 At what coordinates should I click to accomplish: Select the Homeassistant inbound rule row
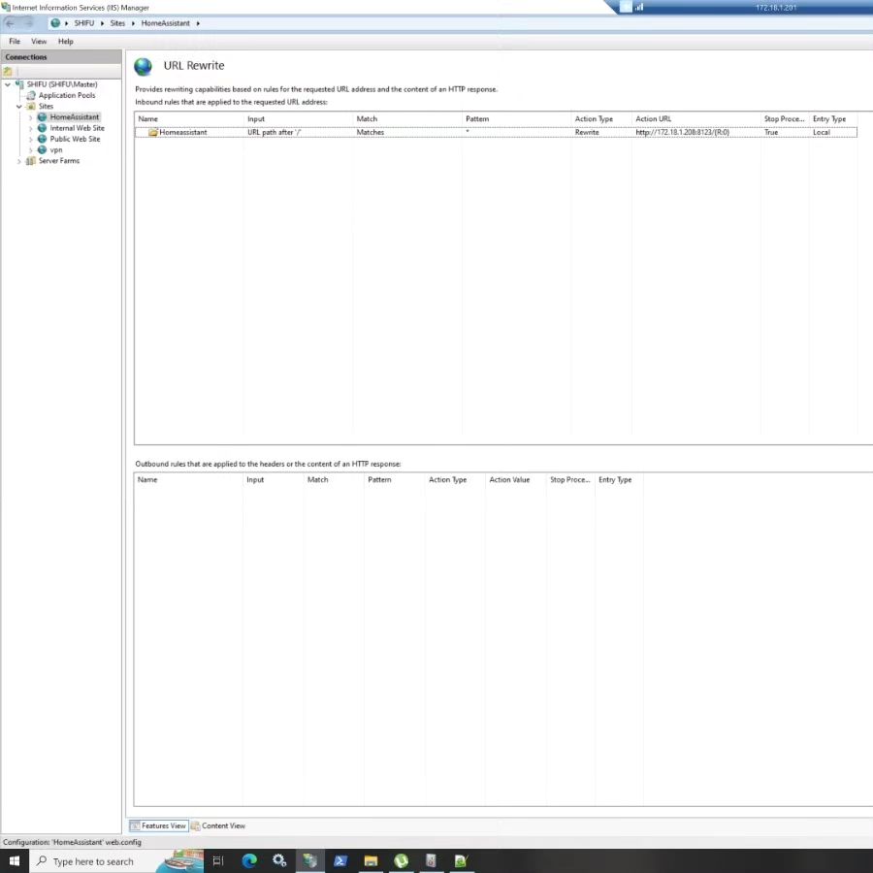[x=496, y=133]
